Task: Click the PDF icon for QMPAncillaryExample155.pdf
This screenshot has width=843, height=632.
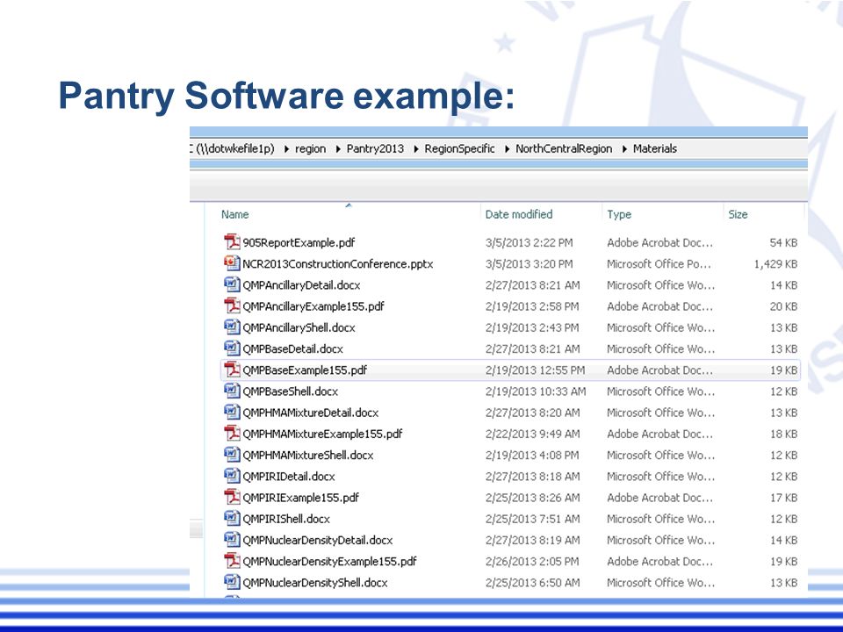Action: point(232,305)
